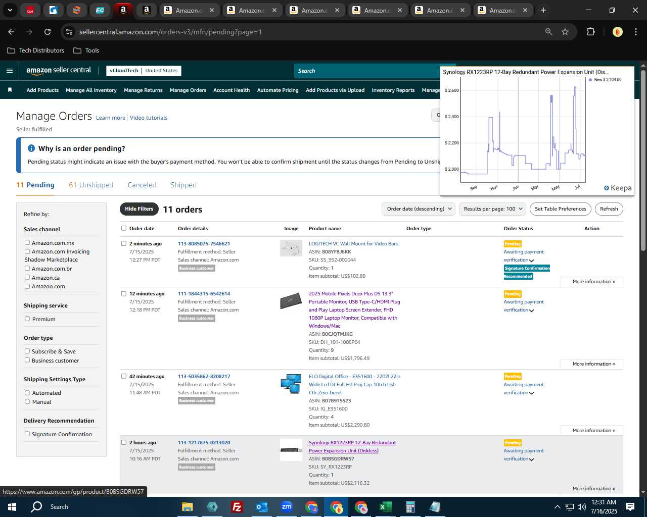The image size is (647, 517).
Task: Select all orders with header checkbox
Action: click(124, 228)
